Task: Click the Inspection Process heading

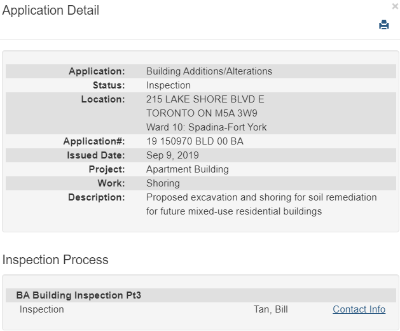Action: click(55, 260)
